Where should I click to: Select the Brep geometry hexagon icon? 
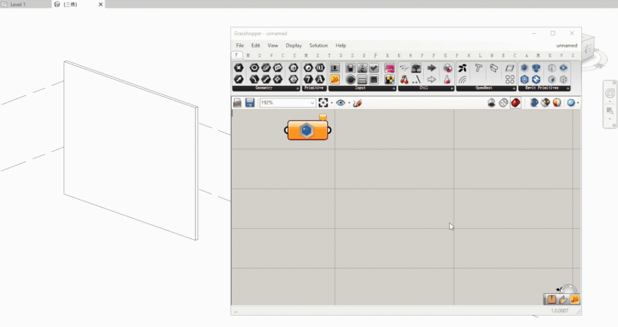293,79
